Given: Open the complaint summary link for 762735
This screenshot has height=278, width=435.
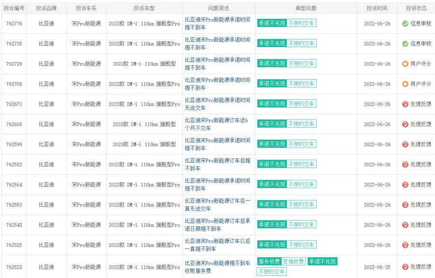Looking at the screenshot, I should [x=217, y=44].
